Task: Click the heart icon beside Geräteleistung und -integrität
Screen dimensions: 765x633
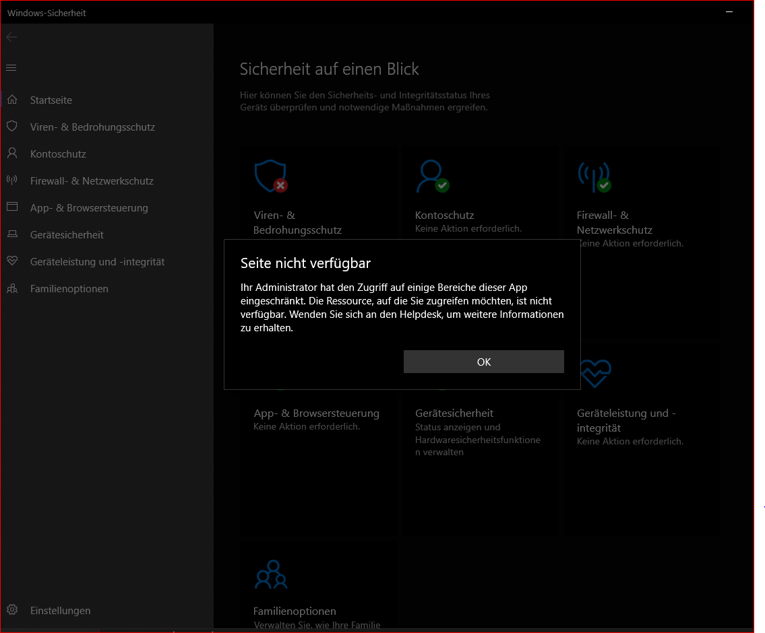Action: pos(12,261)
